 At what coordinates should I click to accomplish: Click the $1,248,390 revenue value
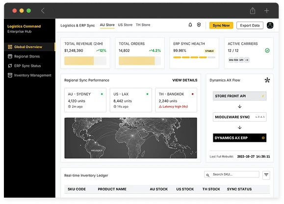point(74,51)
